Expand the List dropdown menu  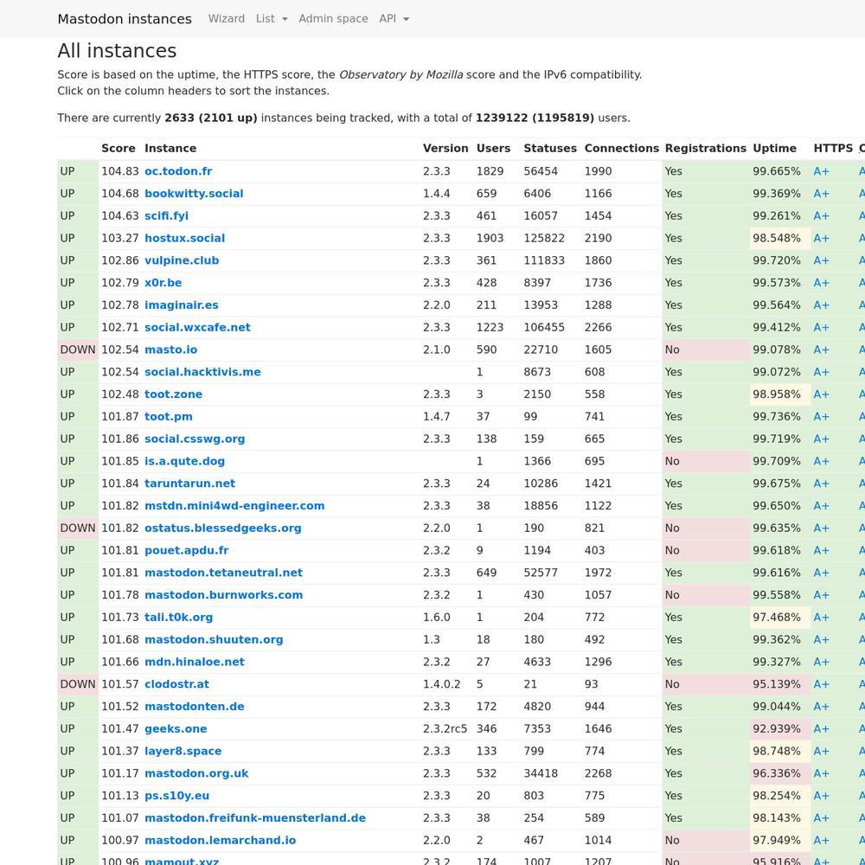(x=272, y=19)
